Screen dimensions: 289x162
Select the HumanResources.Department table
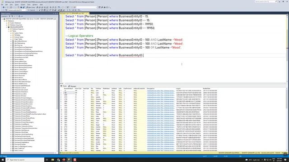pyautogui.click(x=23, y=47)
